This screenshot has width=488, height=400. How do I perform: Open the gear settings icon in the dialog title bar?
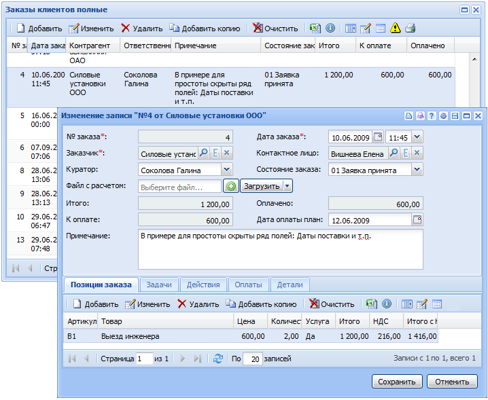pos(443,116)
